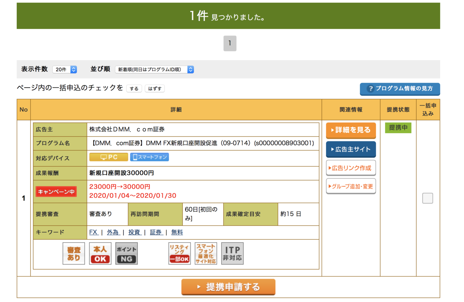Click the 本人OK badge icon

click(x=100, y=253)
